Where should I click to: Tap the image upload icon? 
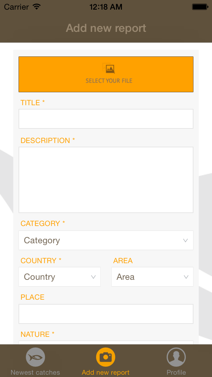109,68
